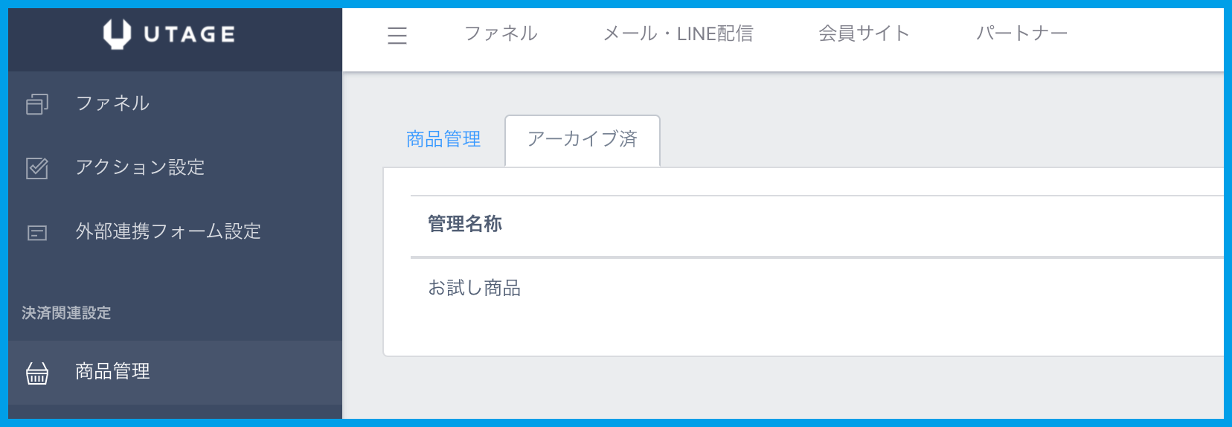Screen dimensions: 1232x427
Task: Click the アクション設定 checkmark icon
Action: coord(37,168)
